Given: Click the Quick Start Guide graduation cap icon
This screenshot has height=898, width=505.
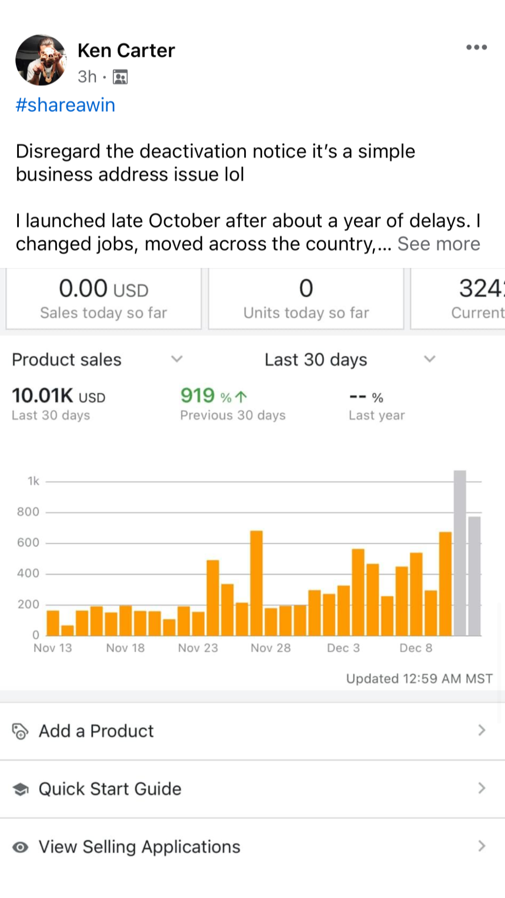Looking at the screenshot, I should 21,789.
